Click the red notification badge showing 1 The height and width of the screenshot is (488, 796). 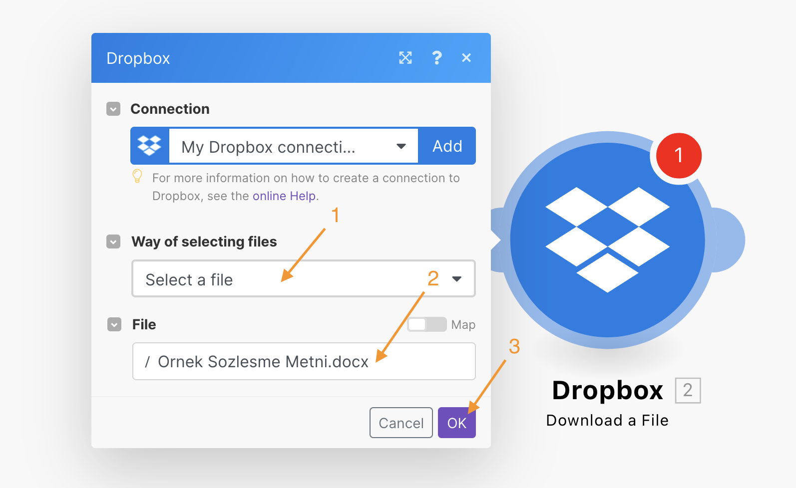click(x=679, y=155)
